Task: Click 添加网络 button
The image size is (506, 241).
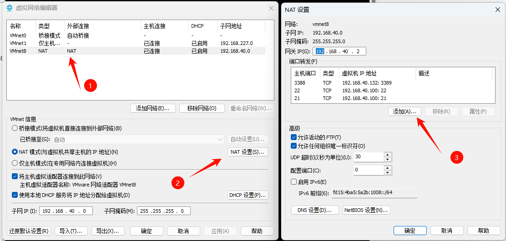Action: point(152,108)
